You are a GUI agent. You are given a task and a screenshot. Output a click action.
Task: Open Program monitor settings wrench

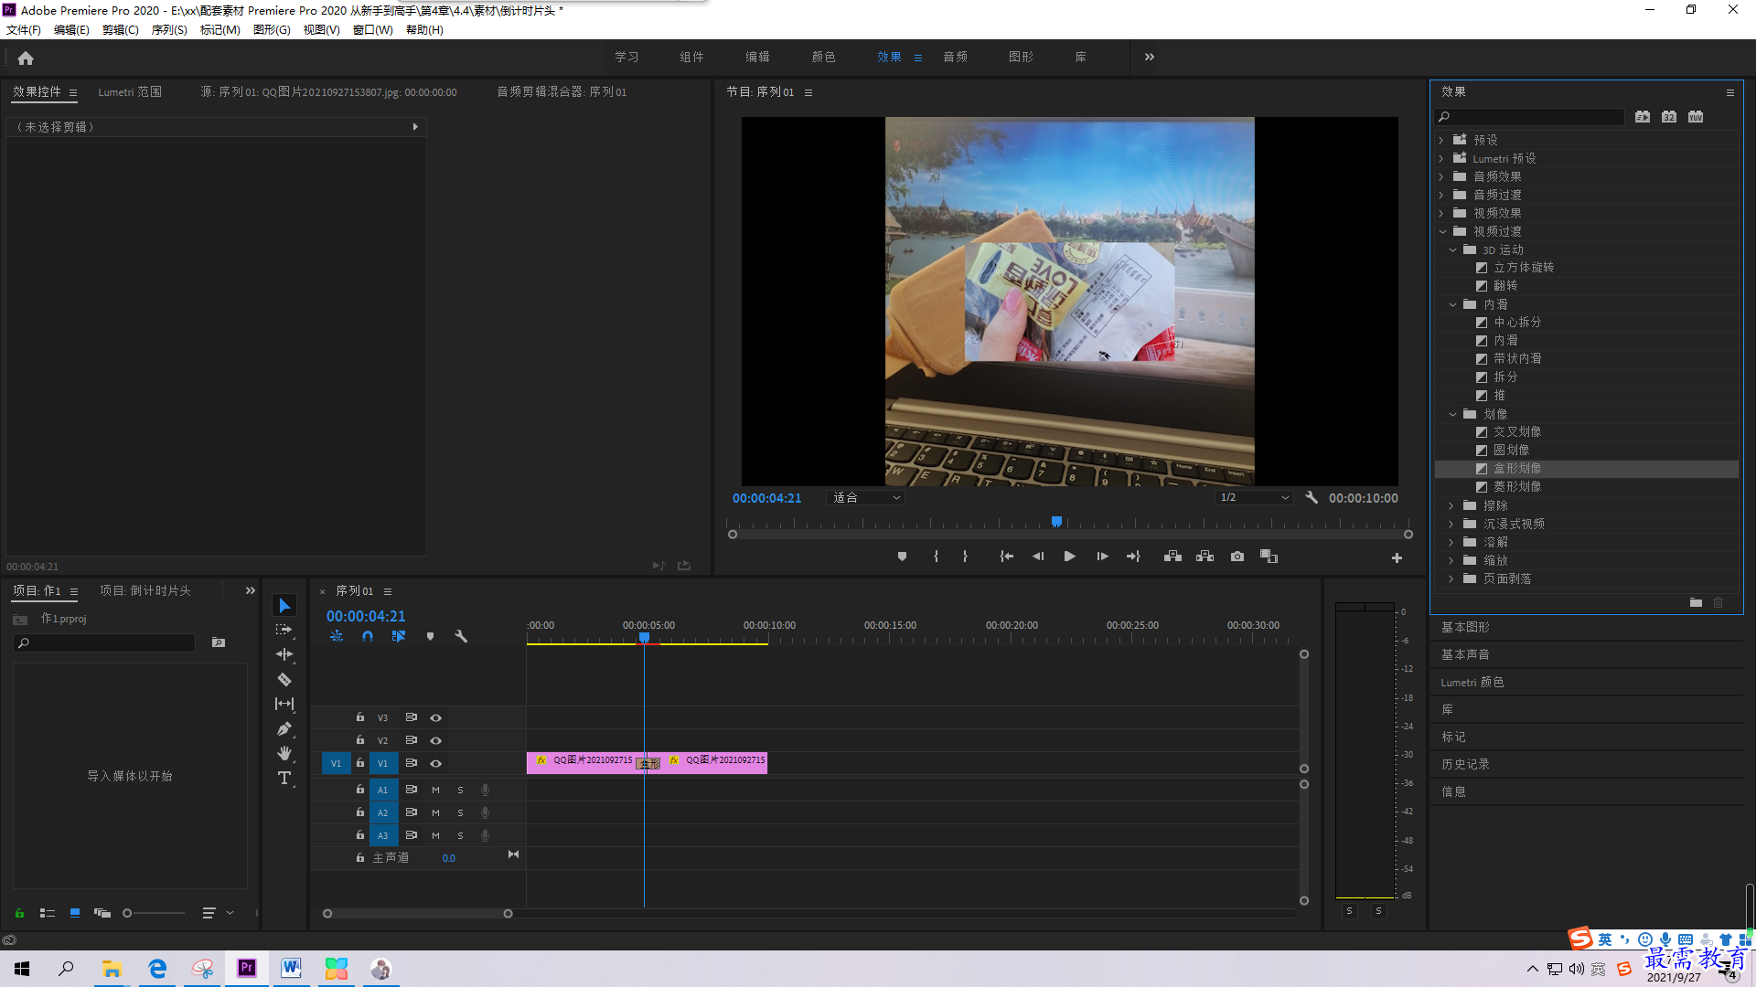(x=1312, y=498)
